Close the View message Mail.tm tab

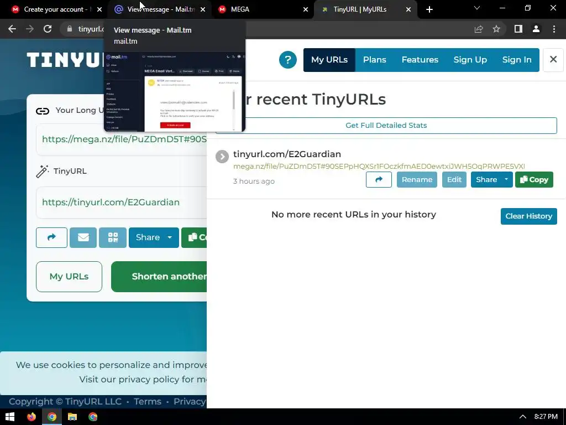(x=203, y=9)
